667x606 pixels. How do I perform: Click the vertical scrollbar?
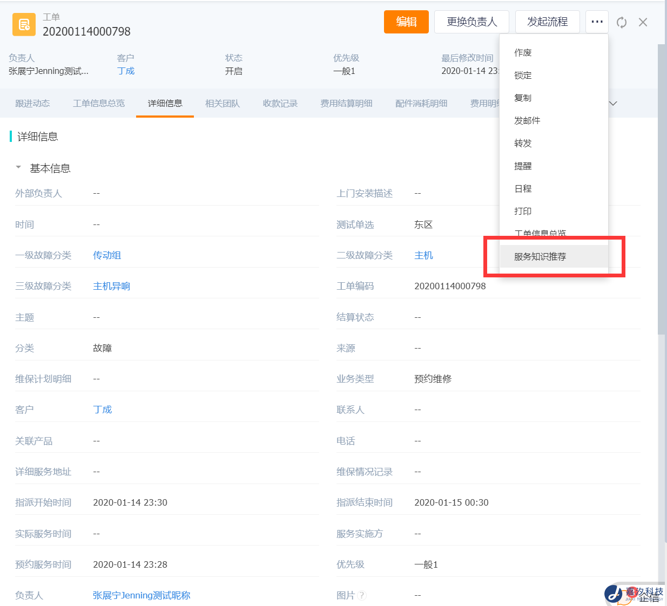tap(662, 189)
